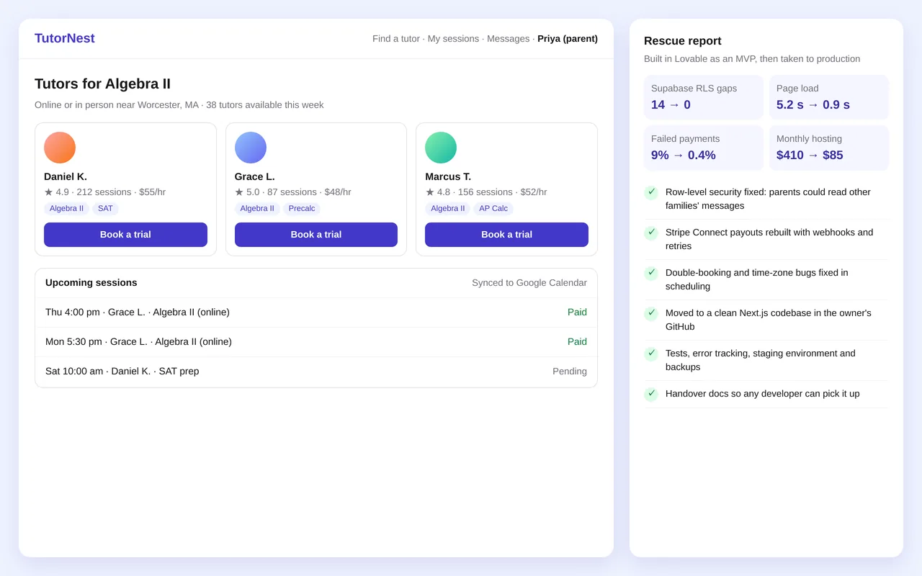This screenshot has width=922, height=576.
Task: Open the Marcus T. tutor name
Action: point(448,176)
